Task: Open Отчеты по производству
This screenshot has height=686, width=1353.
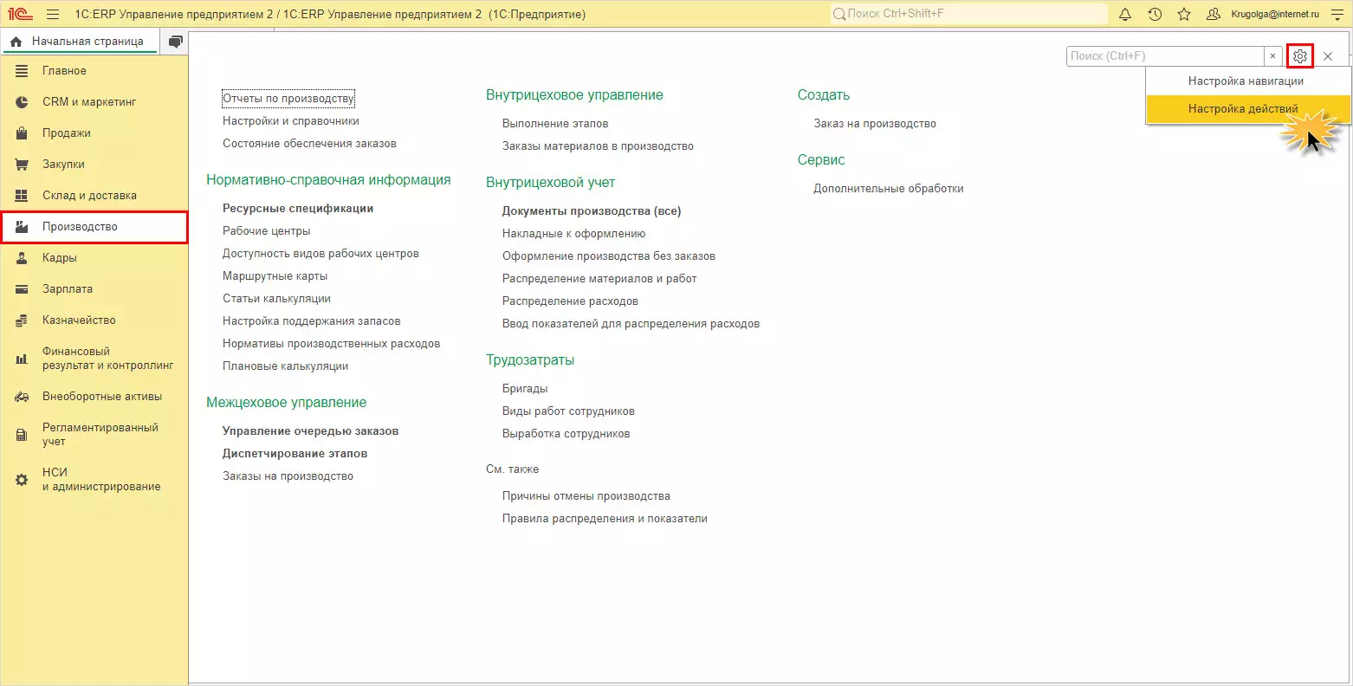Action: click(x=288, y=99)
